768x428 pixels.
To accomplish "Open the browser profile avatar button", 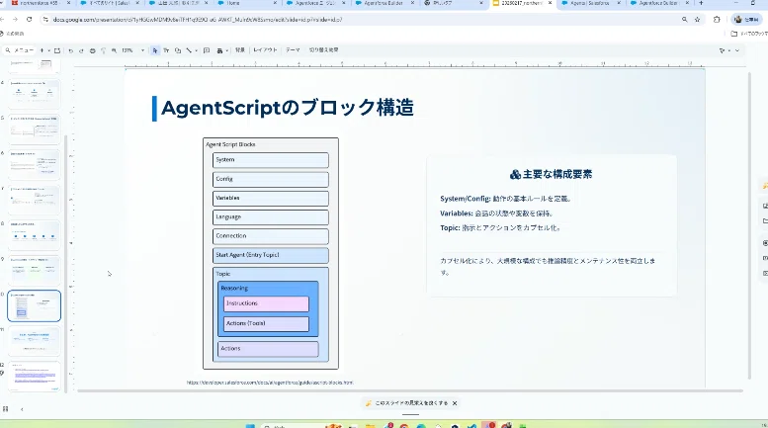I will click(745, 20).
